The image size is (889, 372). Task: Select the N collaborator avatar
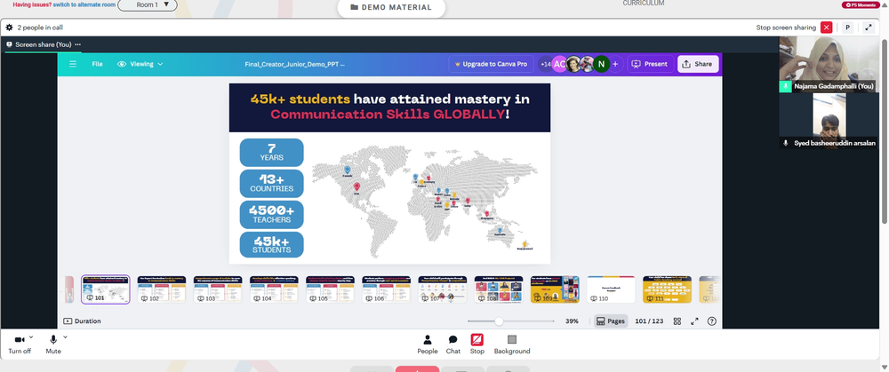coord(601,64)
